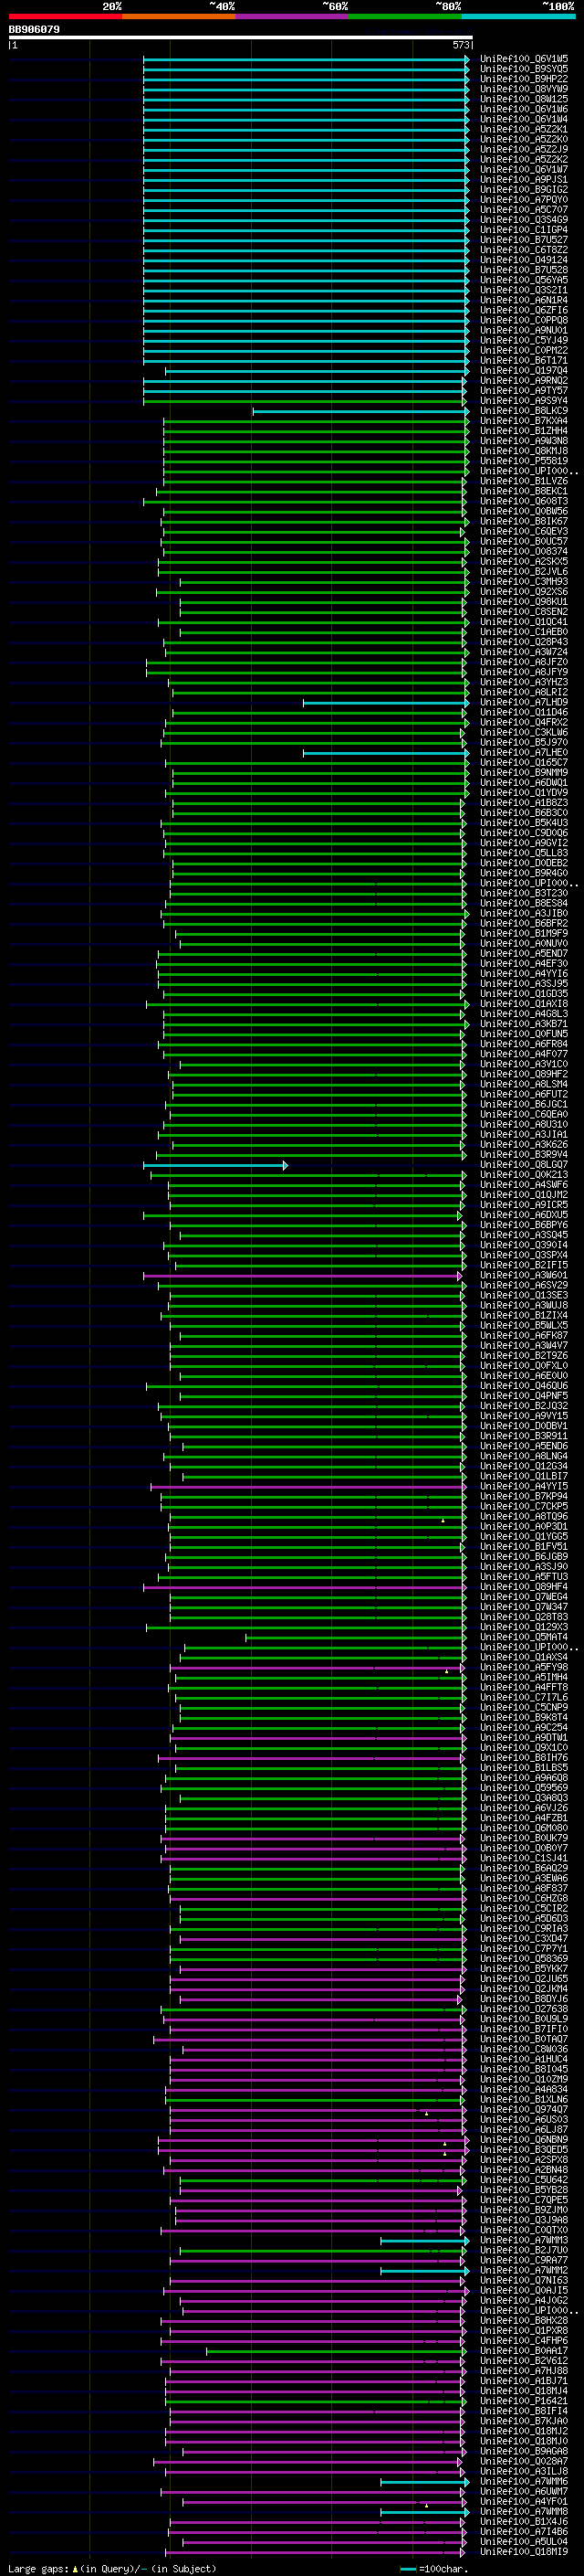Click the UniRef100_C1IGP4 label
584x2576 pixels.
point(524,230)
